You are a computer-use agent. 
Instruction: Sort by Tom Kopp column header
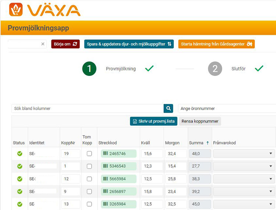click(87, 140)
